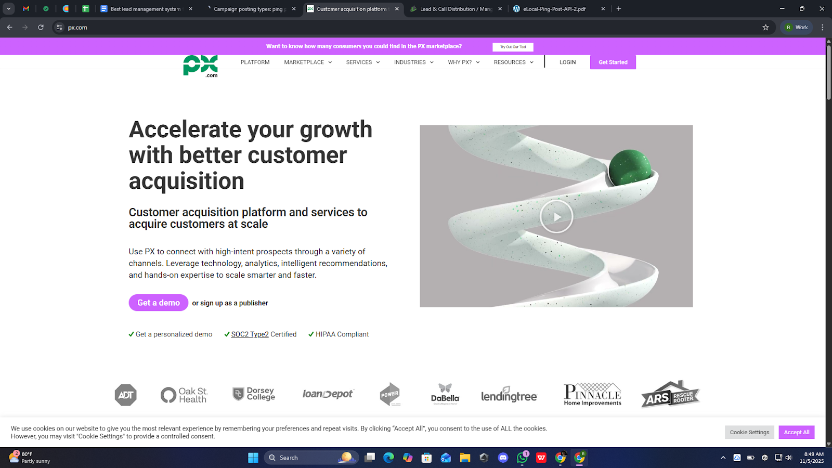Click the taskbar Search box
The image size is (832, 468).
[311, 458]
